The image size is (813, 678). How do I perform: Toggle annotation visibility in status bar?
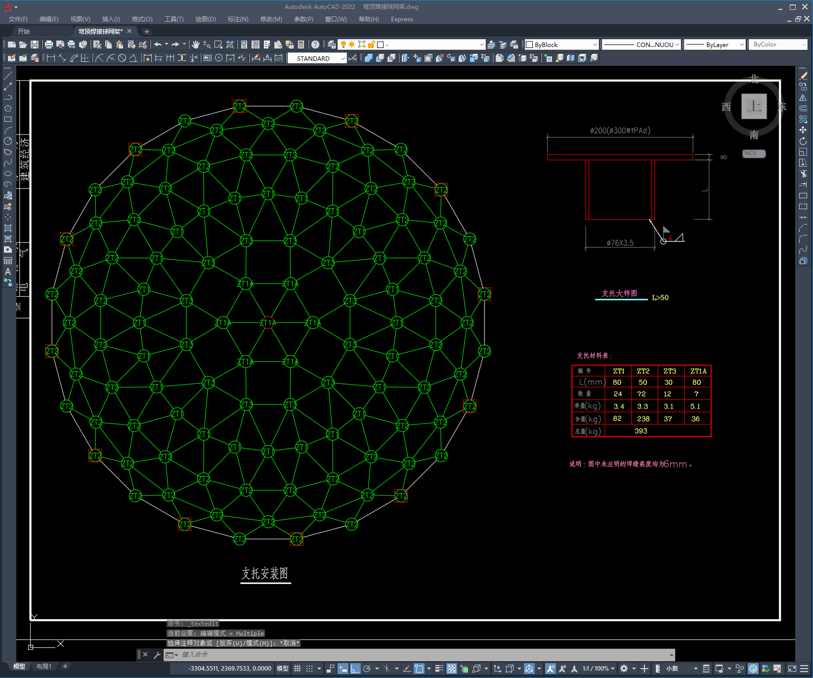[x=550, y=669]
